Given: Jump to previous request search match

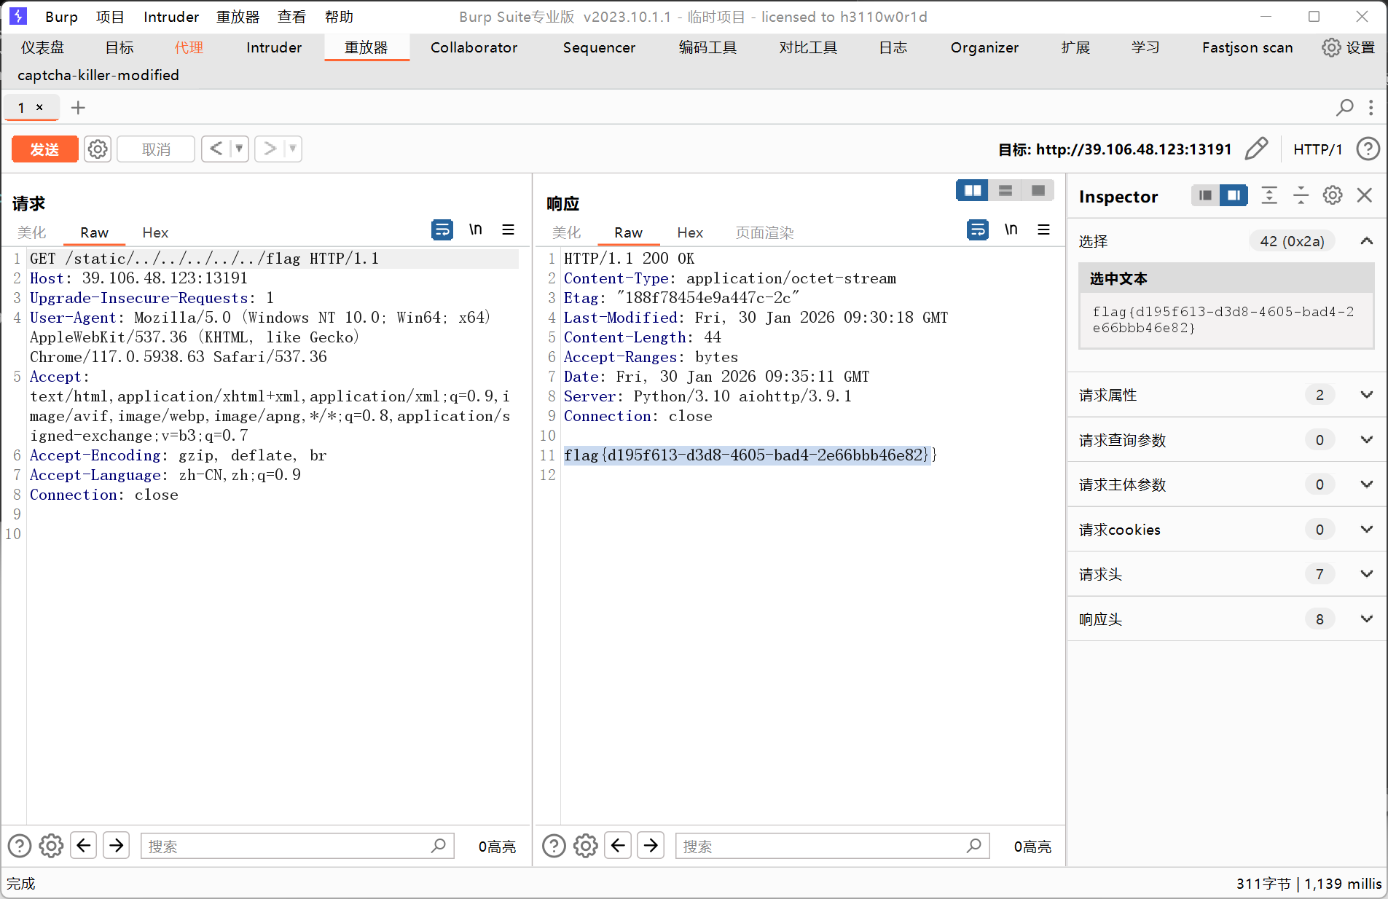Looking at the screenshot, I should click(x=84, y=845).
